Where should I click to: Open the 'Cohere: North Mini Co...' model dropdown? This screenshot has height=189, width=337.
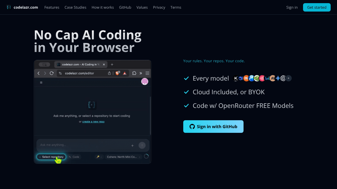(x=123, y=157)
